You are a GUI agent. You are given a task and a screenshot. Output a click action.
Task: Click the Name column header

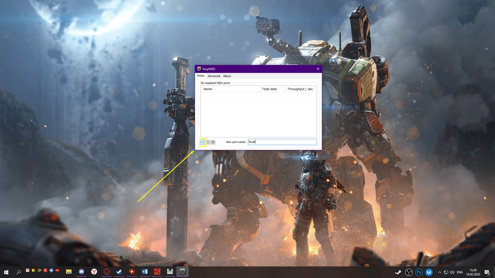pyautogui.click(x=230, y=89)
